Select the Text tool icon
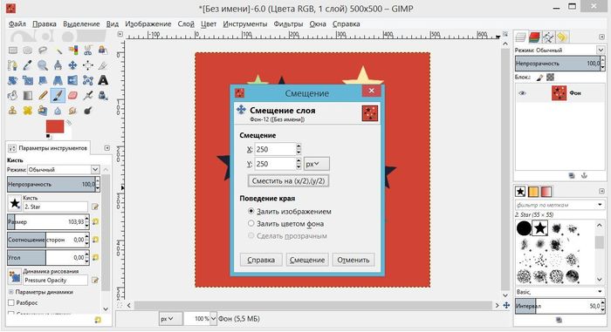The width and height of the screenshot is (611, 332). (x=103, y=80)
